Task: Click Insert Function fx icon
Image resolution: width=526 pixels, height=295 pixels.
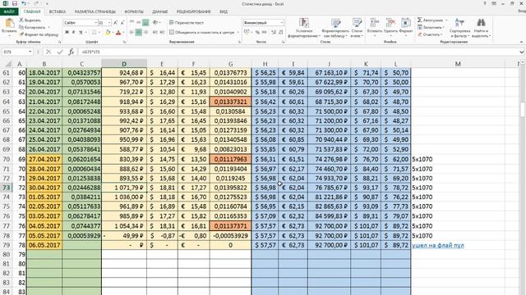Action: (x=72, y=52)
